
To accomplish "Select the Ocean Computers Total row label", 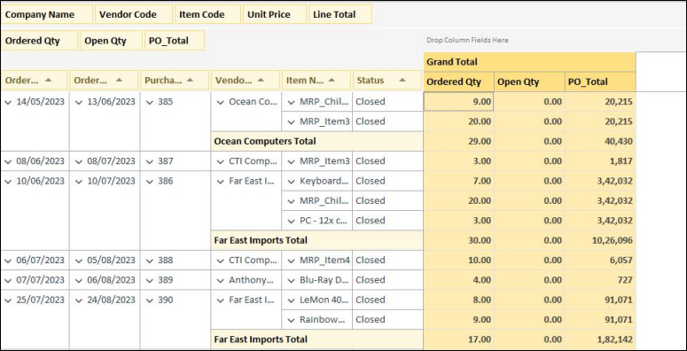I will click(316, 141).
